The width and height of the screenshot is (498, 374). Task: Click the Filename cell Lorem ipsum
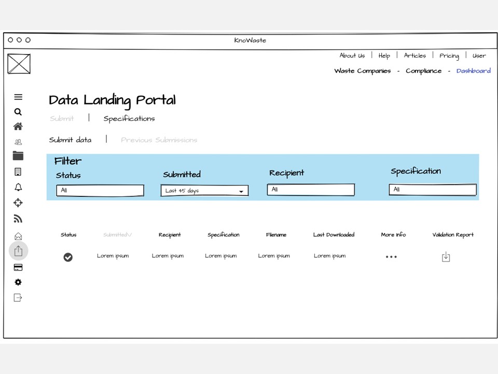pos(274,256)
